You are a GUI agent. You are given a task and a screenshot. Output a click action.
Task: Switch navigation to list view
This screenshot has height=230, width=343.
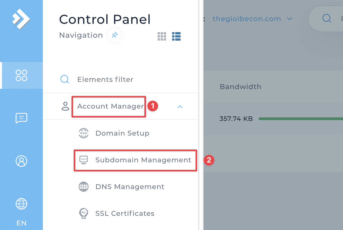[176, 36]
